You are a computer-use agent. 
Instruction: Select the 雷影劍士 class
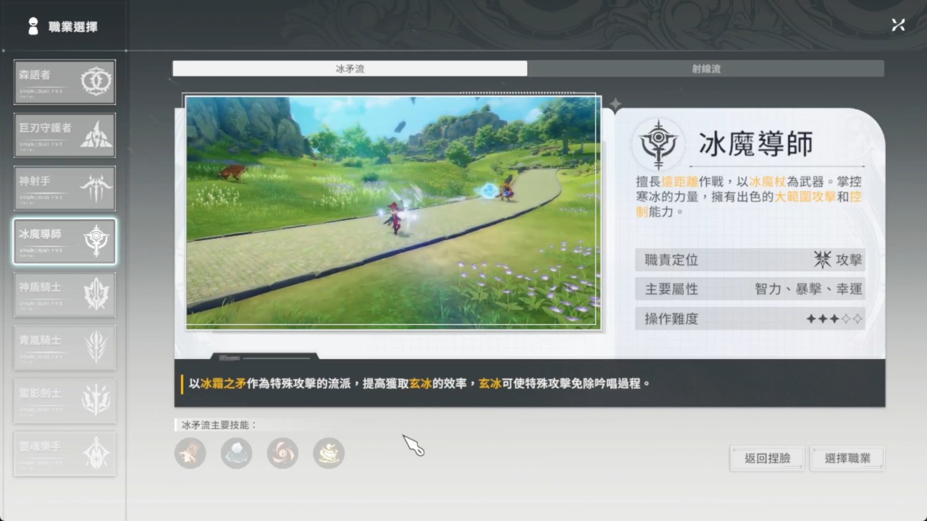coord(64,400)
